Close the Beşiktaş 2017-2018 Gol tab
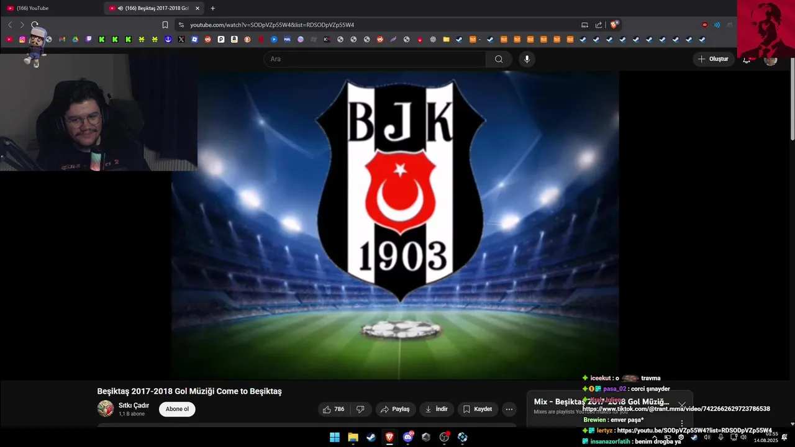The width and height of the screenshot is (795, 447). 198,8
